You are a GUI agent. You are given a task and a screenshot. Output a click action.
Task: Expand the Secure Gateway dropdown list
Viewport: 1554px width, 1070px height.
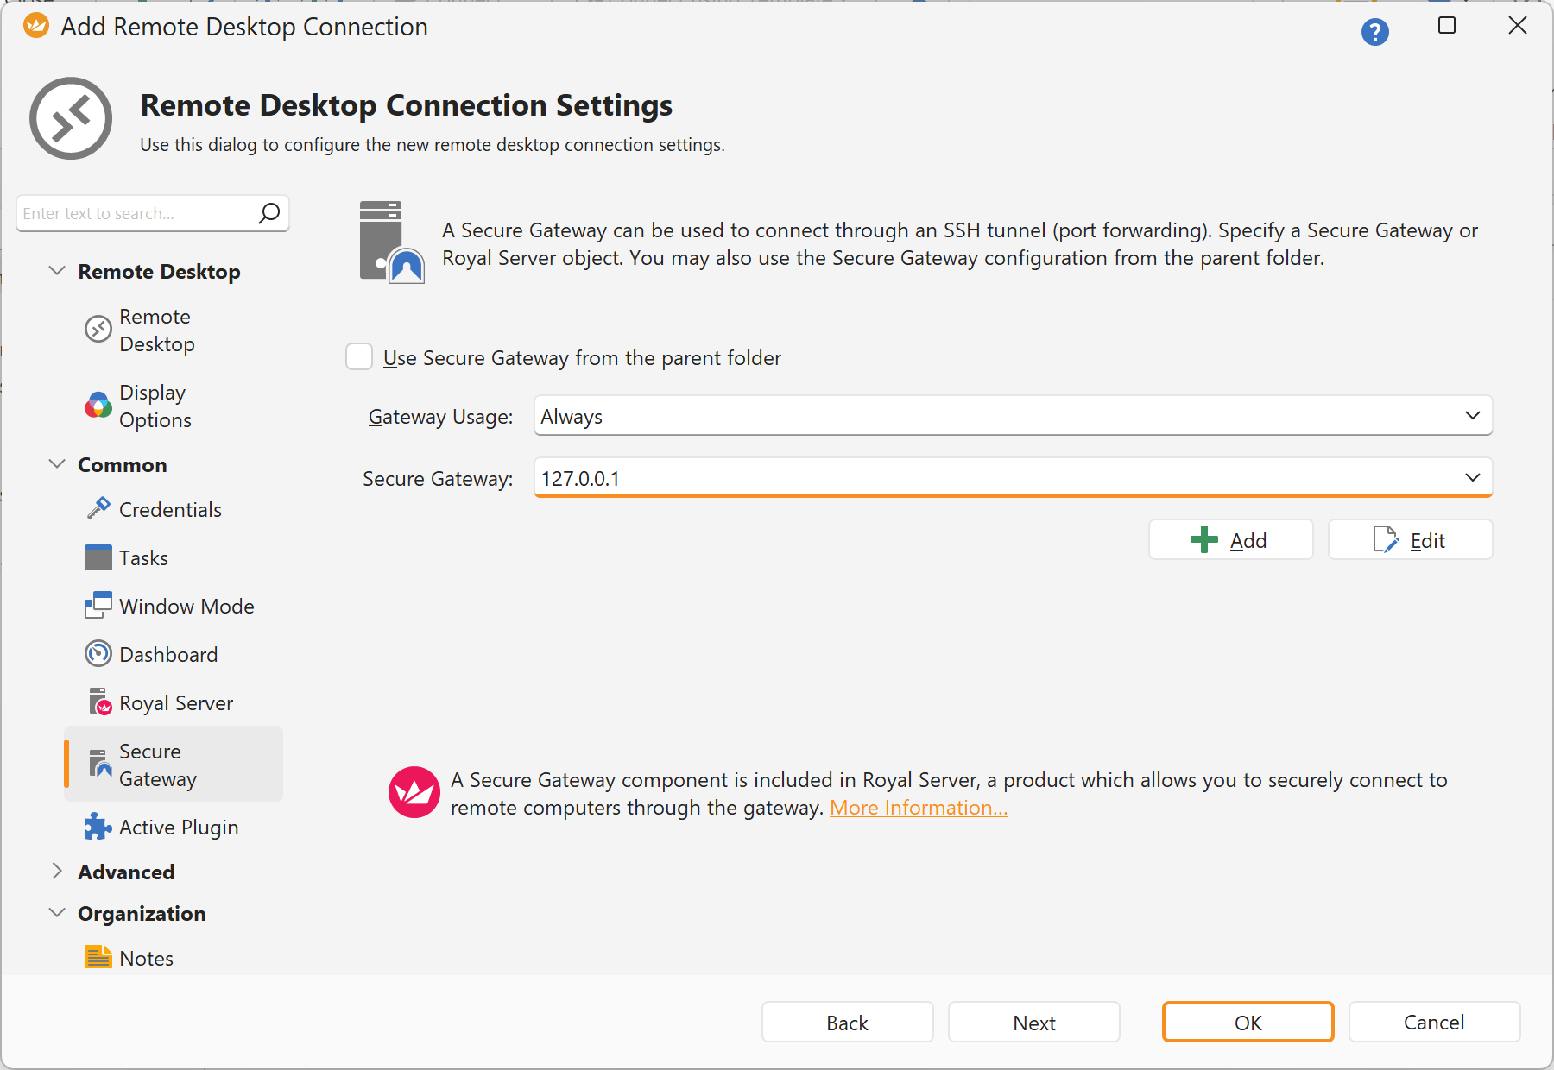pos(1472,476)
